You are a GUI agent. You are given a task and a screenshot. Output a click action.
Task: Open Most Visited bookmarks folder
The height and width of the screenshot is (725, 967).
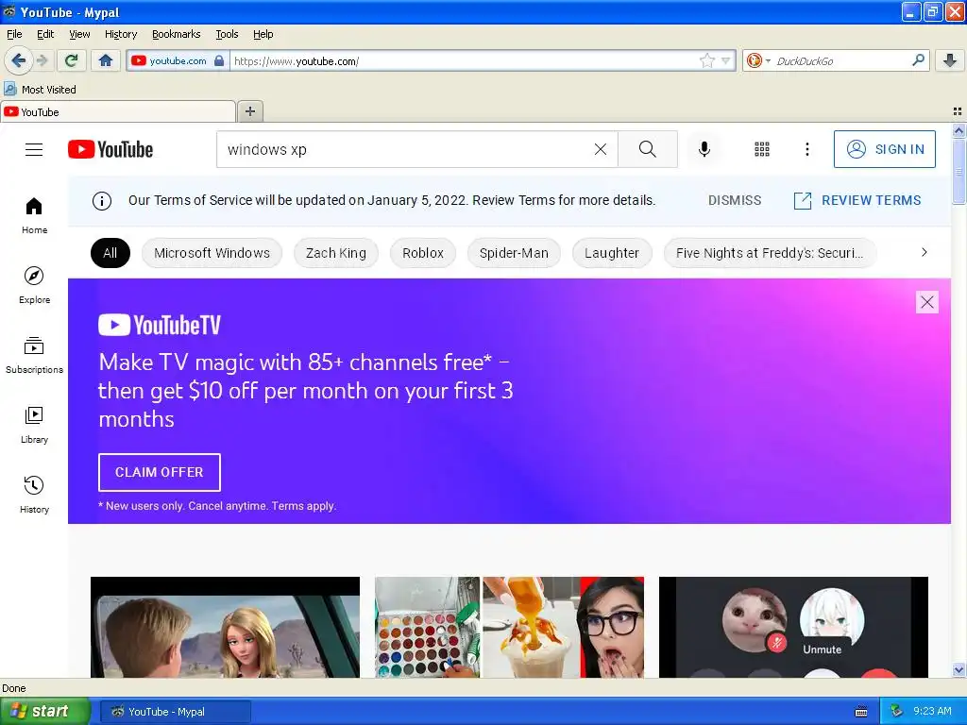point(40,90)
